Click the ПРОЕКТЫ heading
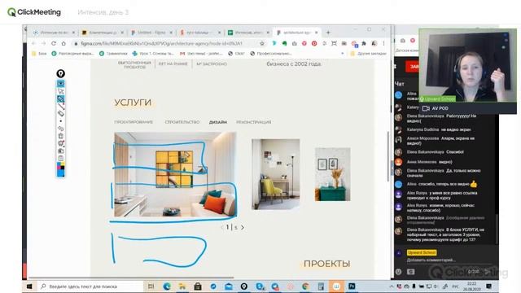Viewport: 521px width, 293px height. pyautogui.click(x=326, y=264)
